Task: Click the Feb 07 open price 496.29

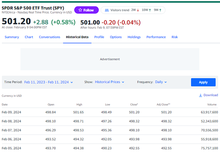Action: 51,130
